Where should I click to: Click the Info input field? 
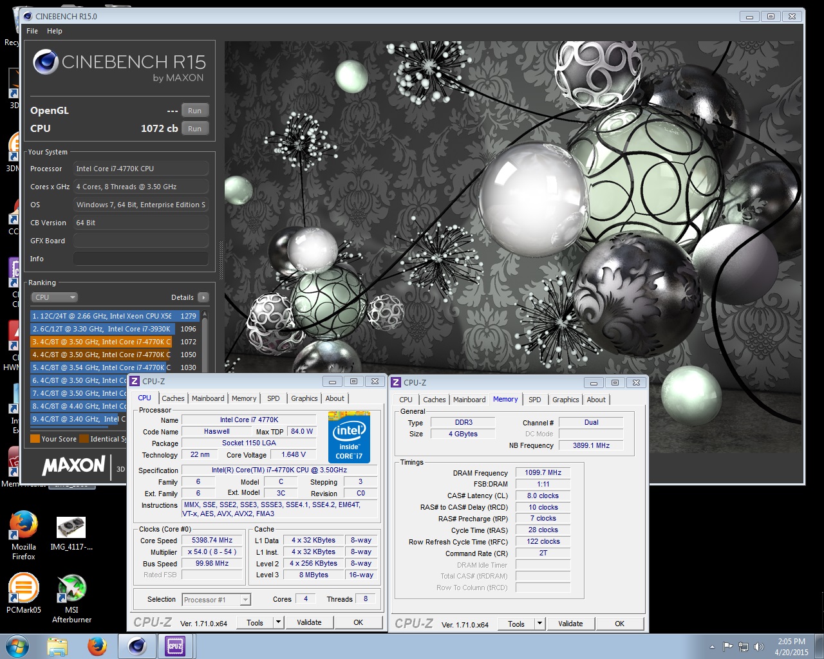tap(140, 259)
